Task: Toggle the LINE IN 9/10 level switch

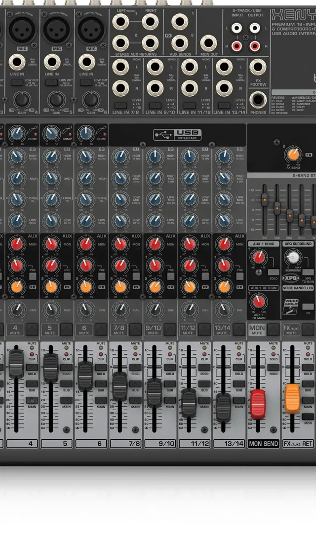Action: [x=155, y=106]
